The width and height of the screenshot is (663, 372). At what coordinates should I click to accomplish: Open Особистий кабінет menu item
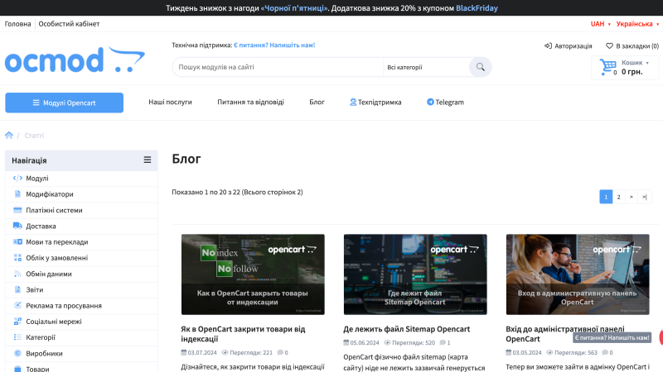(69, 24)
